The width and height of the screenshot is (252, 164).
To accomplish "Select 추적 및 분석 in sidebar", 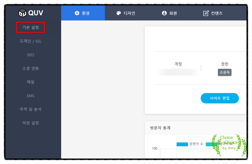I will coord(31,109).
